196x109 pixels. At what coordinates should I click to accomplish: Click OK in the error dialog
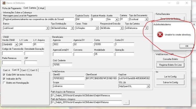coord(187,46)
